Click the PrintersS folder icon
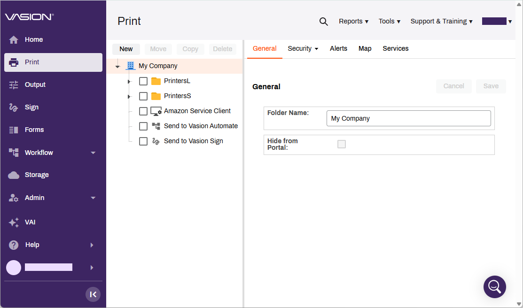 tap(156, 96)
